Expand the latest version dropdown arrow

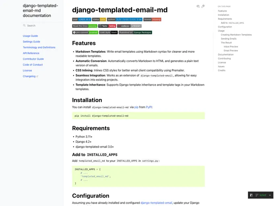[270, 195]
